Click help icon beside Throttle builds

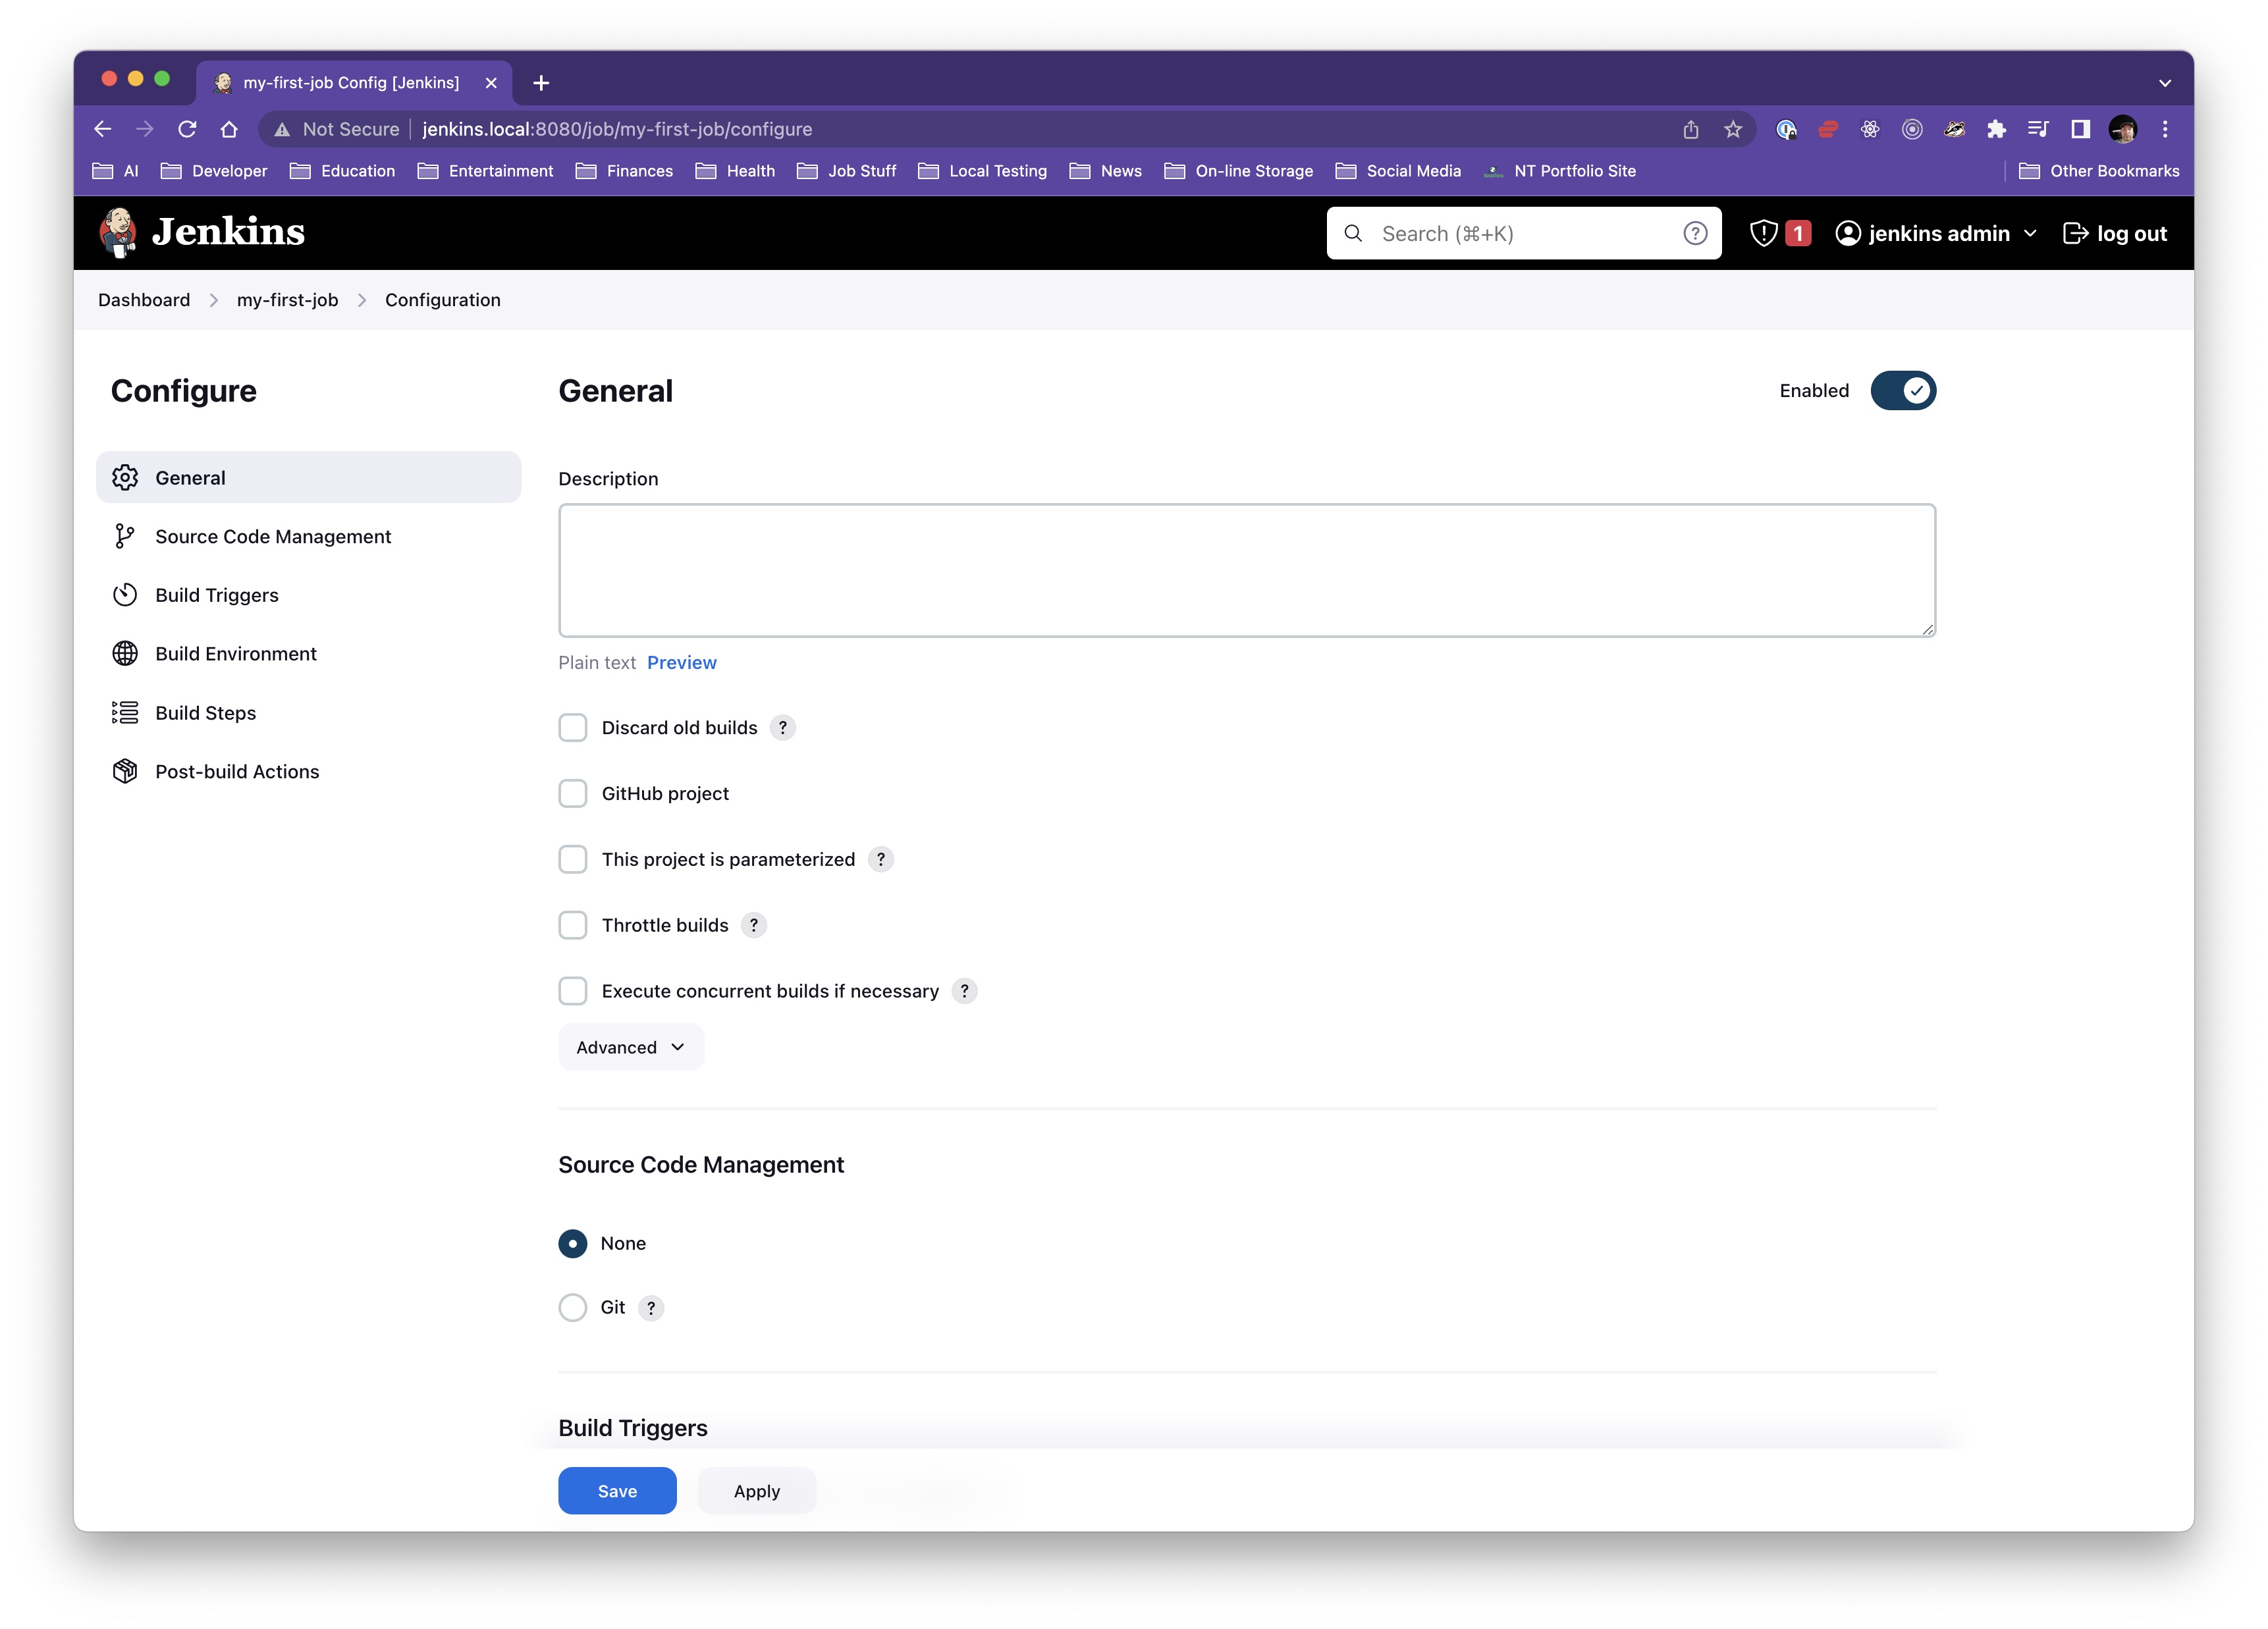[754, 925]
